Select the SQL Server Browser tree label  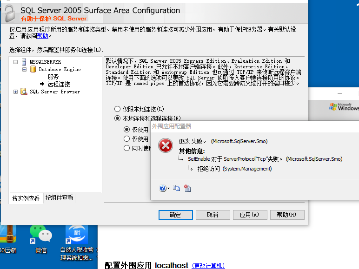point(55,92)
